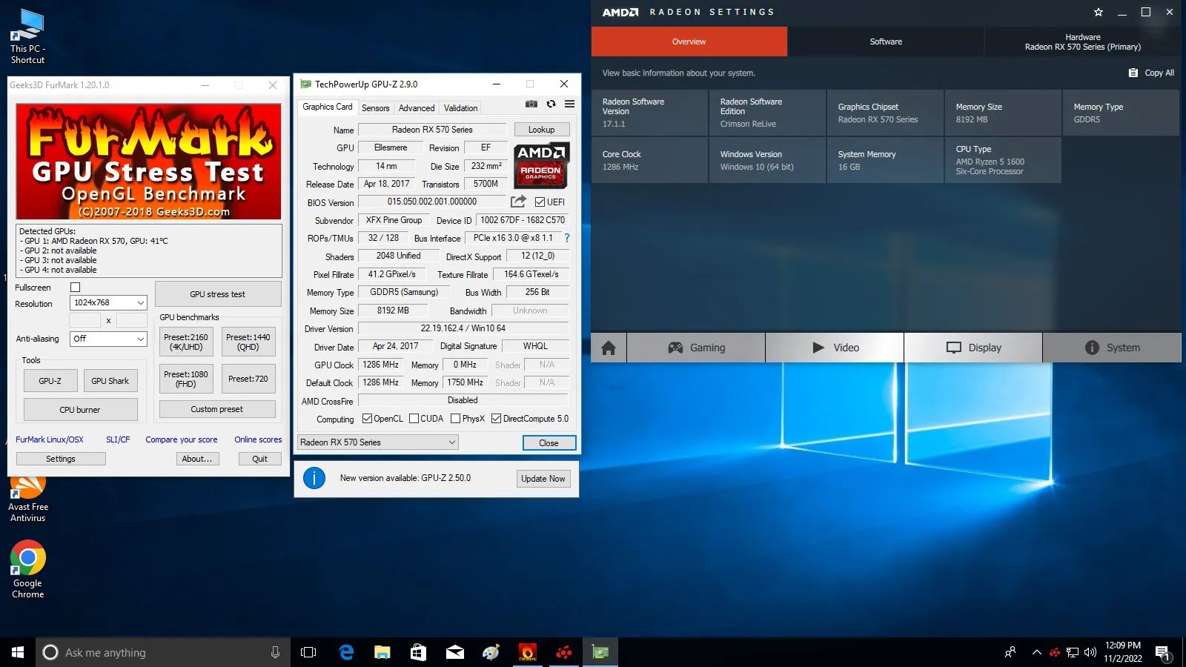Open the FurMark Linux/OSX link
This screenshot has width=1186, height=667.
(50, 439)
